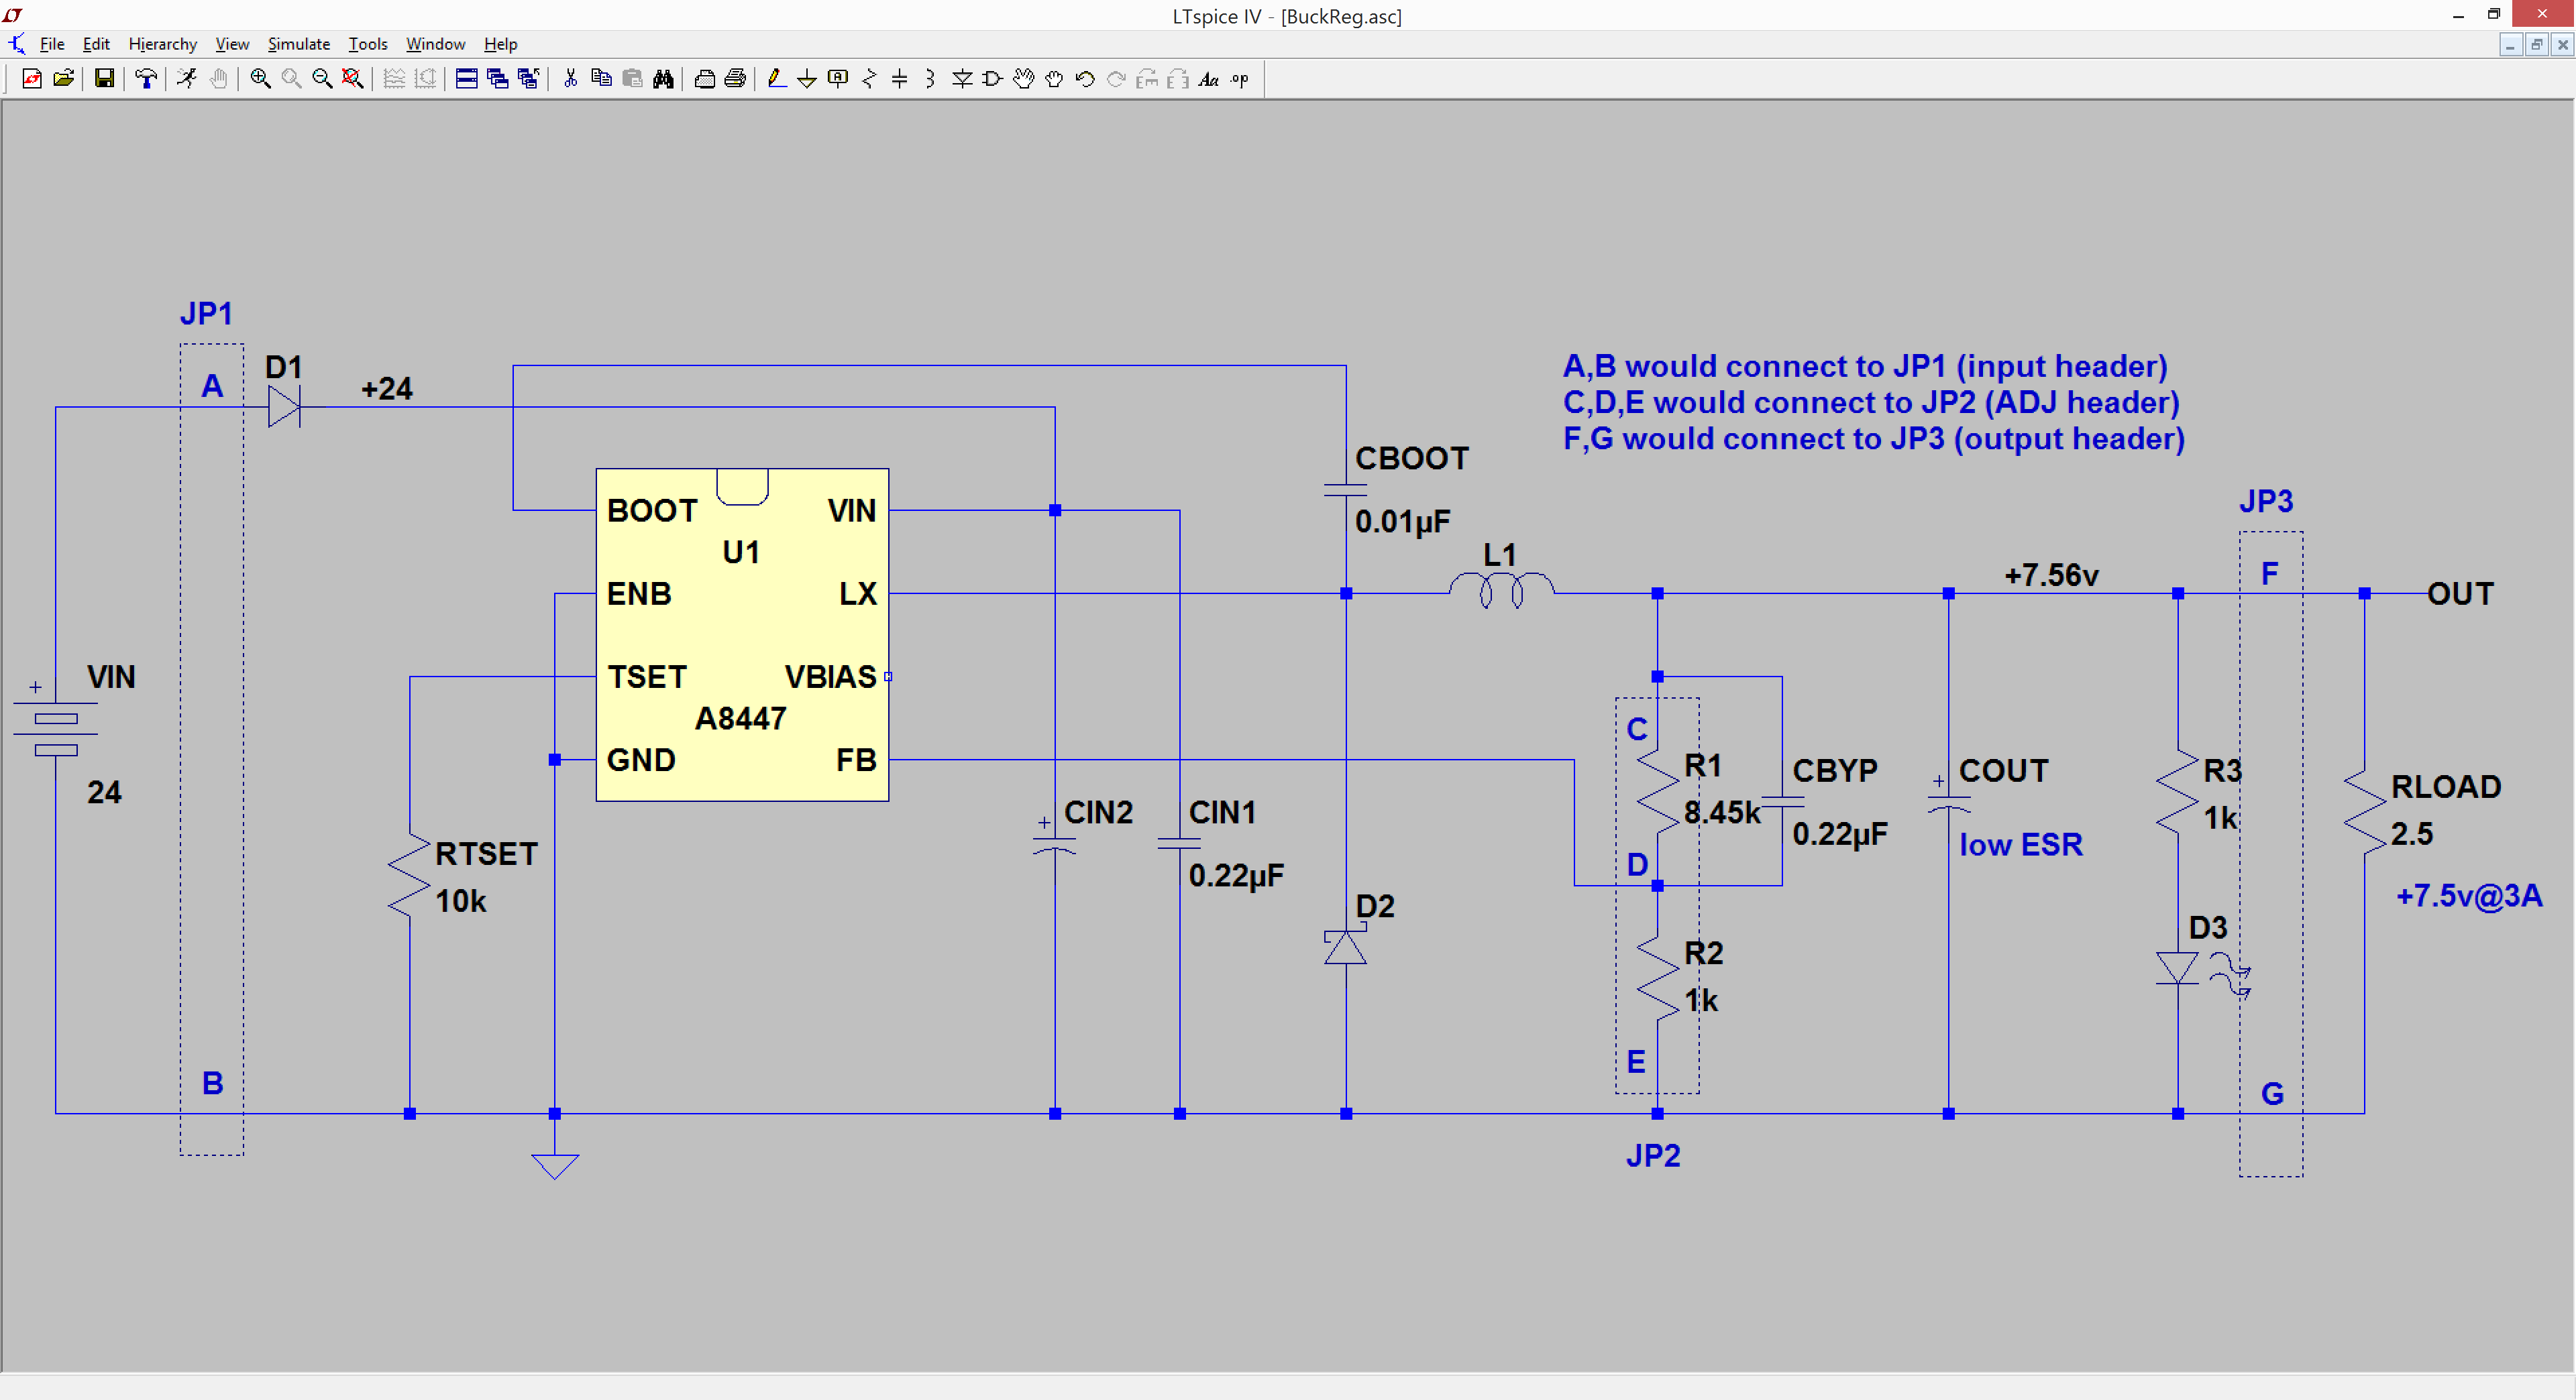Halt the simulation with the hand icon

coord(219,79)
